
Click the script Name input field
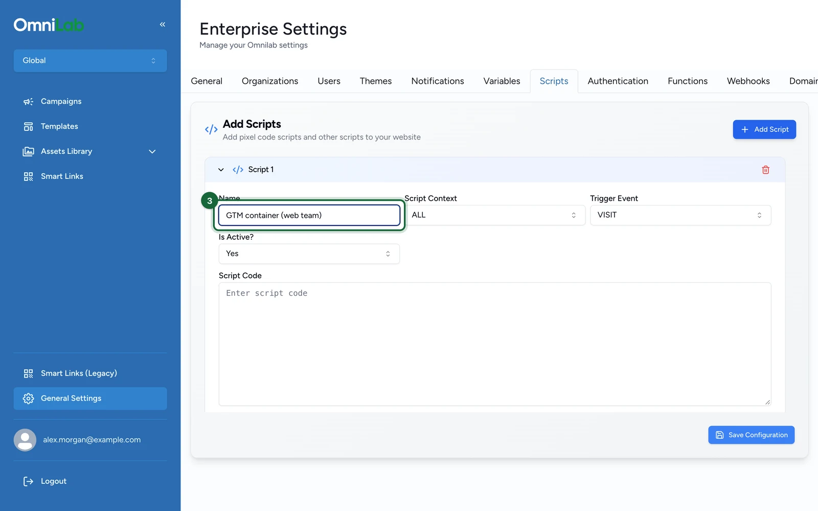click(x=309, y=215)
